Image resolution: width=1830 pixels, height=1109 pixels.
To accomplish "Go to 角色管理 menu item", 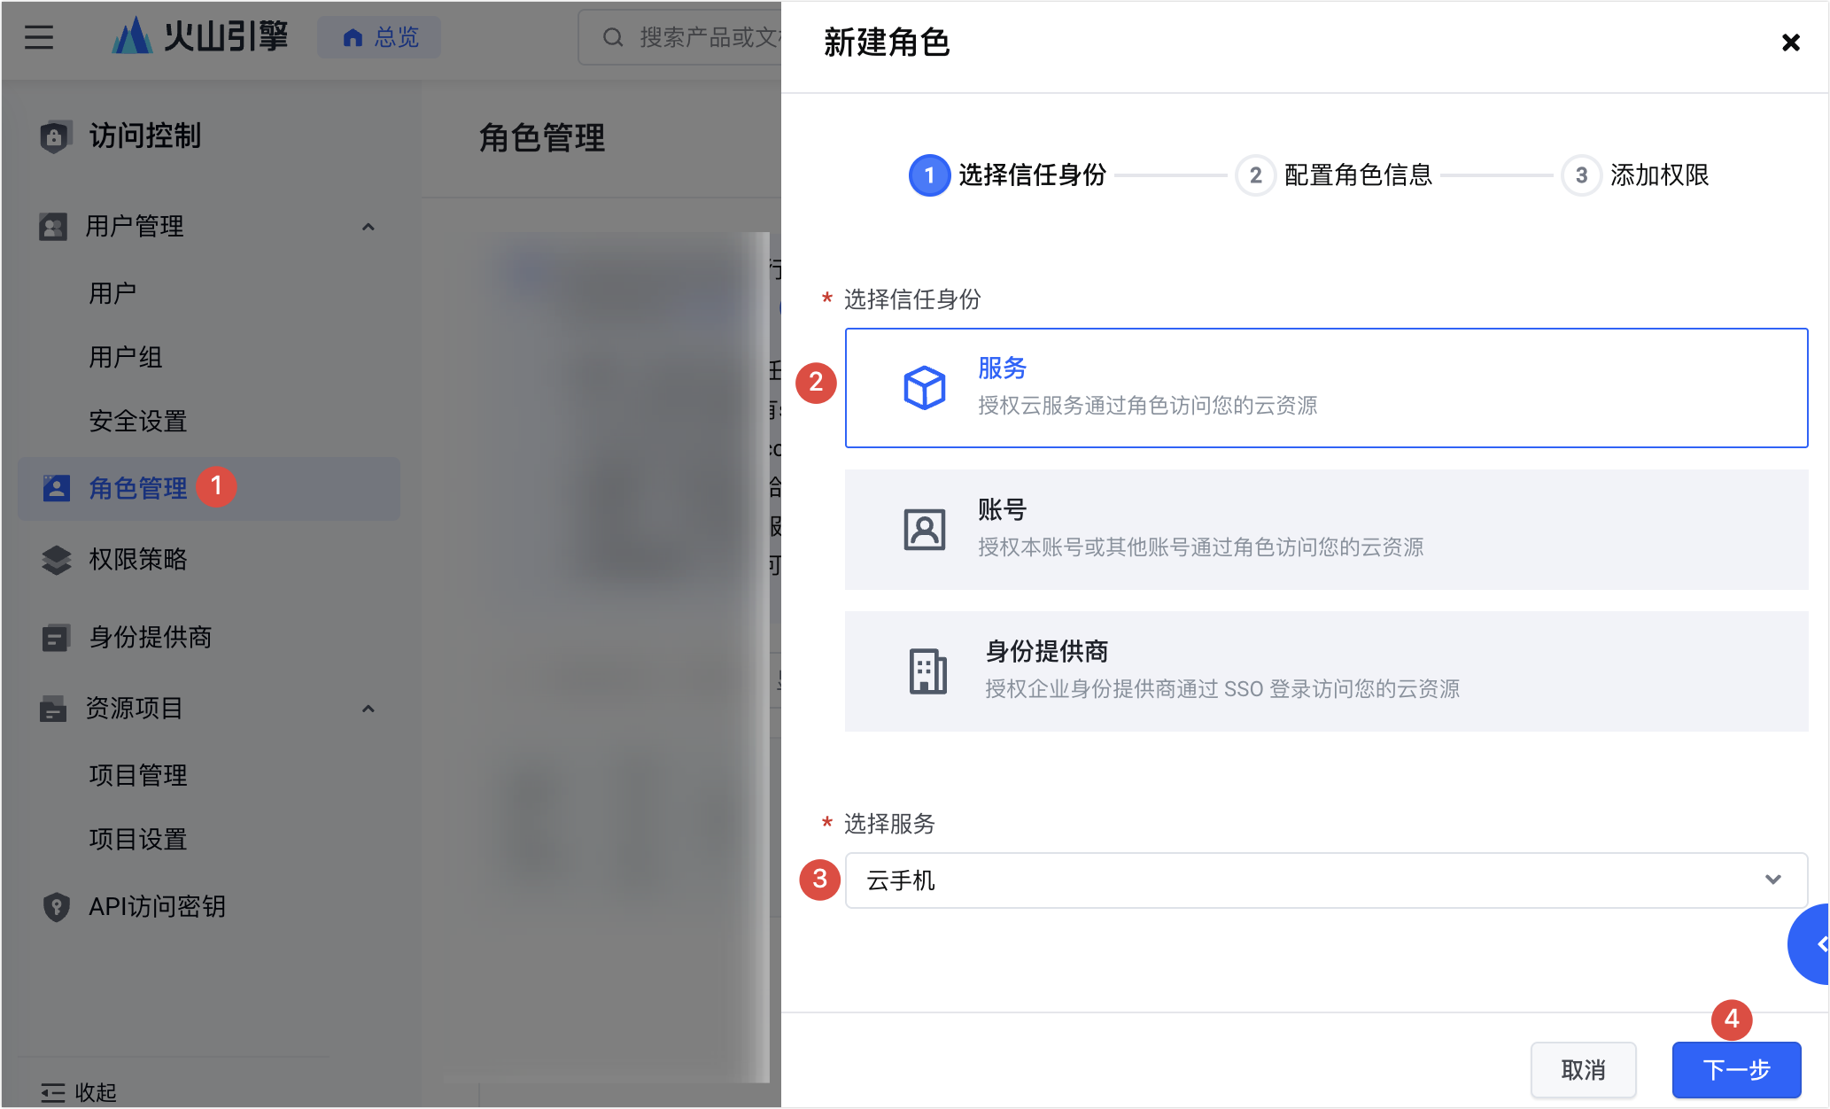I will coord(138,488).
